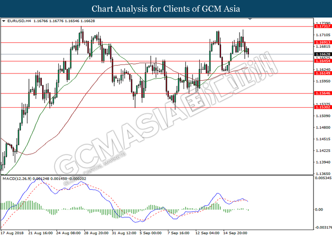Viewport: 332px width, 237px height.
Task: Select the 1.16454 red price label
Action: [x=323, y=61]
